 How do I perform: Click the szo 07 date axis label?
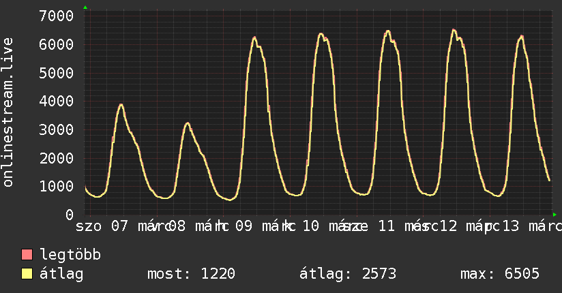102,226
